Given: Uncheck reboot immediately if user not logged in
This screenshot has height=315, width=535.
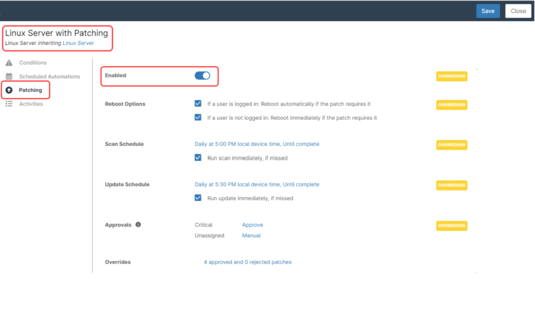Looking at the screenshot, I should click(x=198, y=118).
